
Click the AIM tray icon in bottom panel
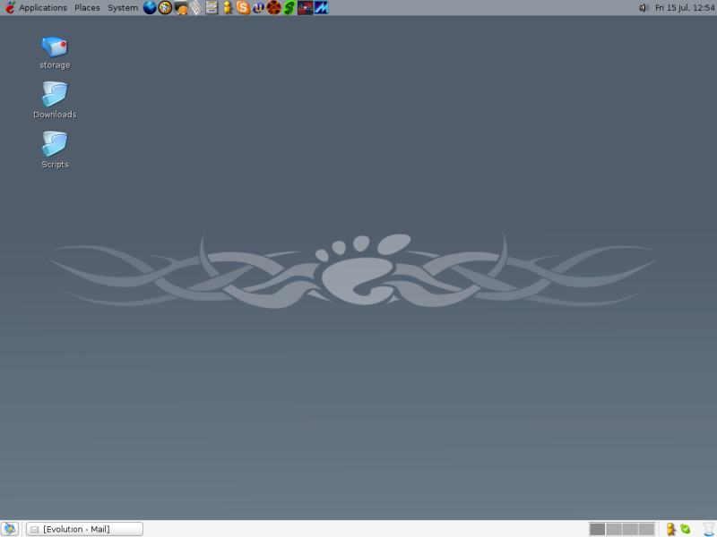tap(670, 529)
